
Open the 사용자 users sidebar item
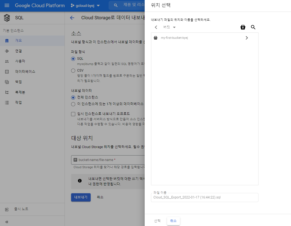pyautogui.click(x=32, y=61)
